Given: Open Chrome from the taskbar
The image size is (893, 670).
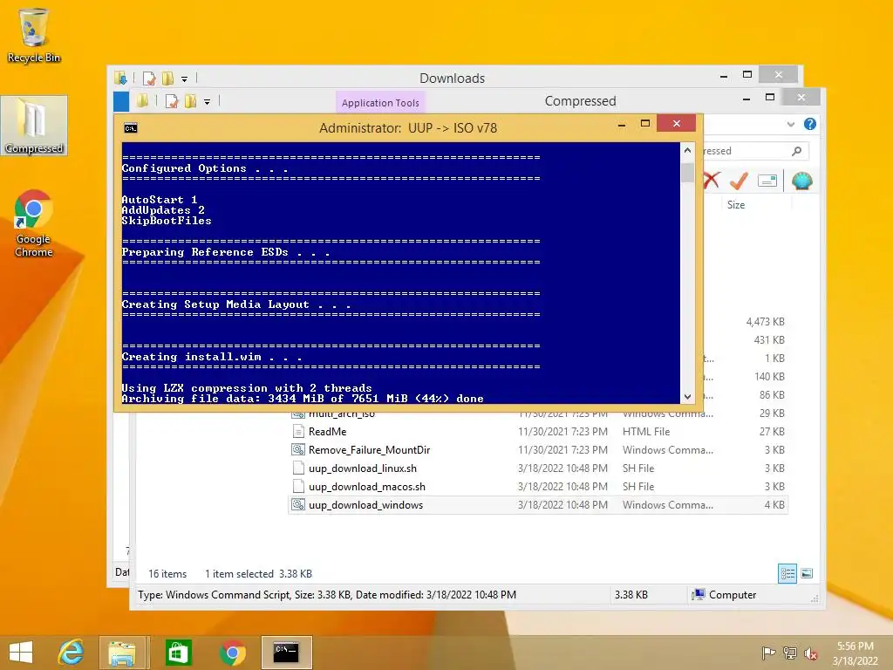Looking at the screenshot, I should pyautogui.click(x=232, y=653).
